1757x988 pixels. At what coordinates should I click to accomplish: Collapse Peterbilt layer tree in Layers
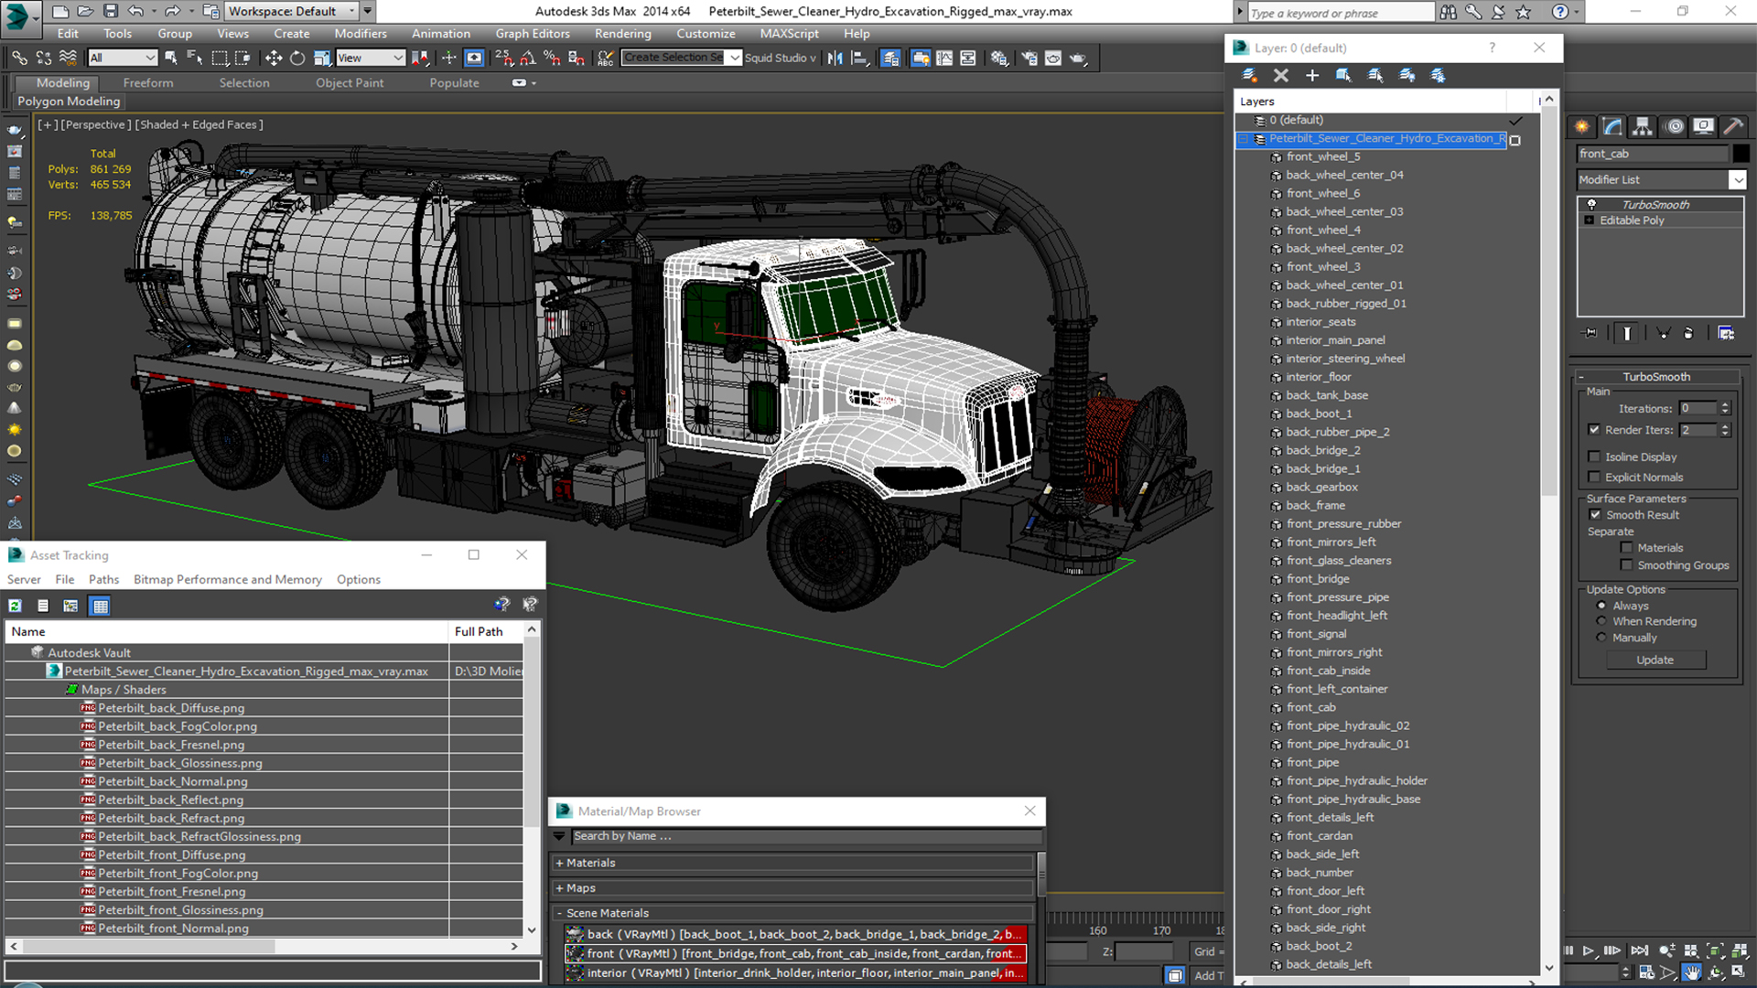1243,139
